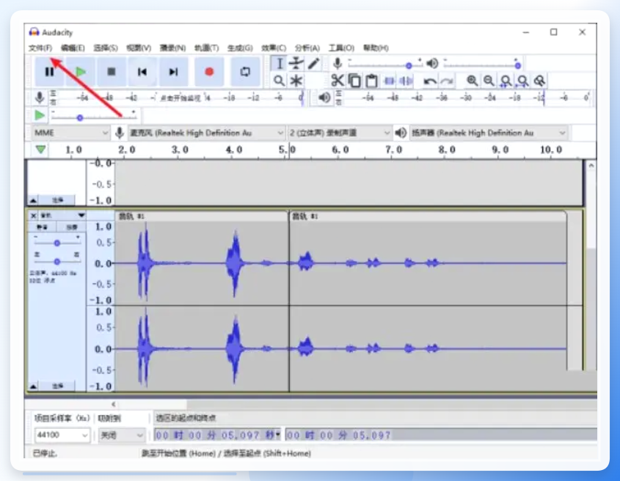Screen dimensions: 620x481
Task: Click the playback meter speaker icon
Action: pos(324,98)
